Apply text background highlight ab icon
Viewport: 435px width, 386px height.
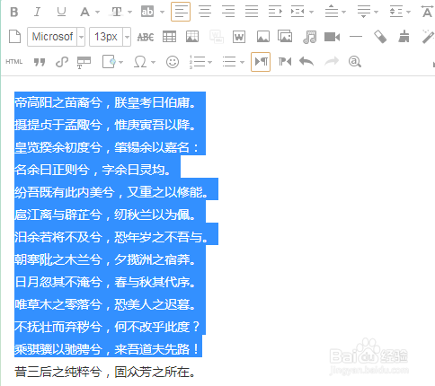pos(147,12)
